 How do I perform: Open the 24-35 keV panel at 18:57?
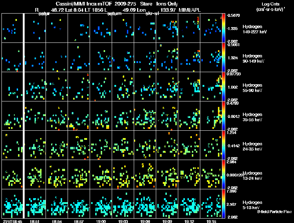(x=79, y=145)
